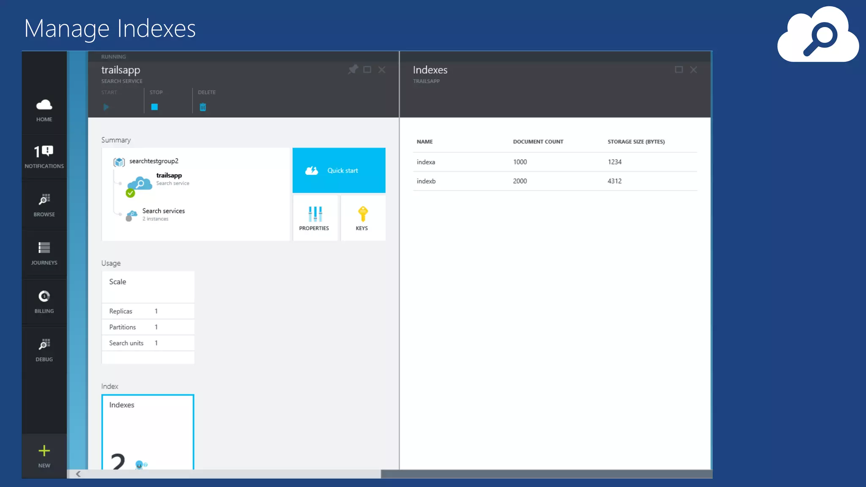Select the indexa row
866x487 pixels.
pyautogui.click(x=555, y=162)
